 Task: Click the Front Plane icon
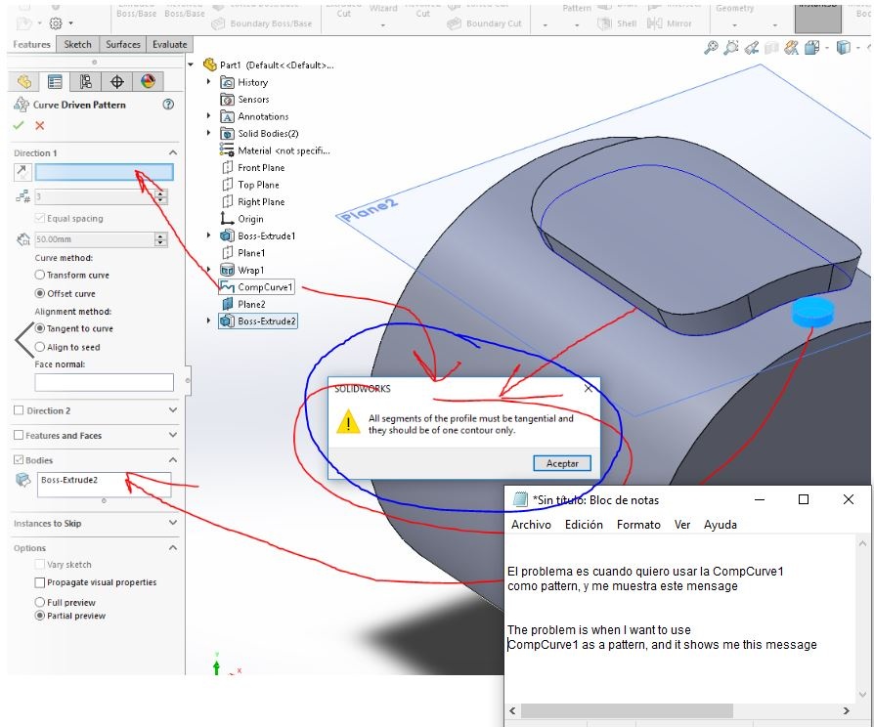tap(227, 167)
